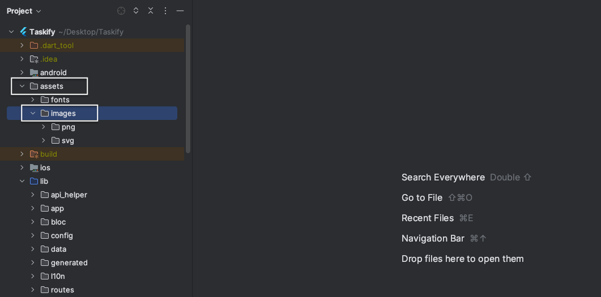
Task: Click the Expand All icon in Project toolbar
Action: pyautogui.click(x=136, y=11)
